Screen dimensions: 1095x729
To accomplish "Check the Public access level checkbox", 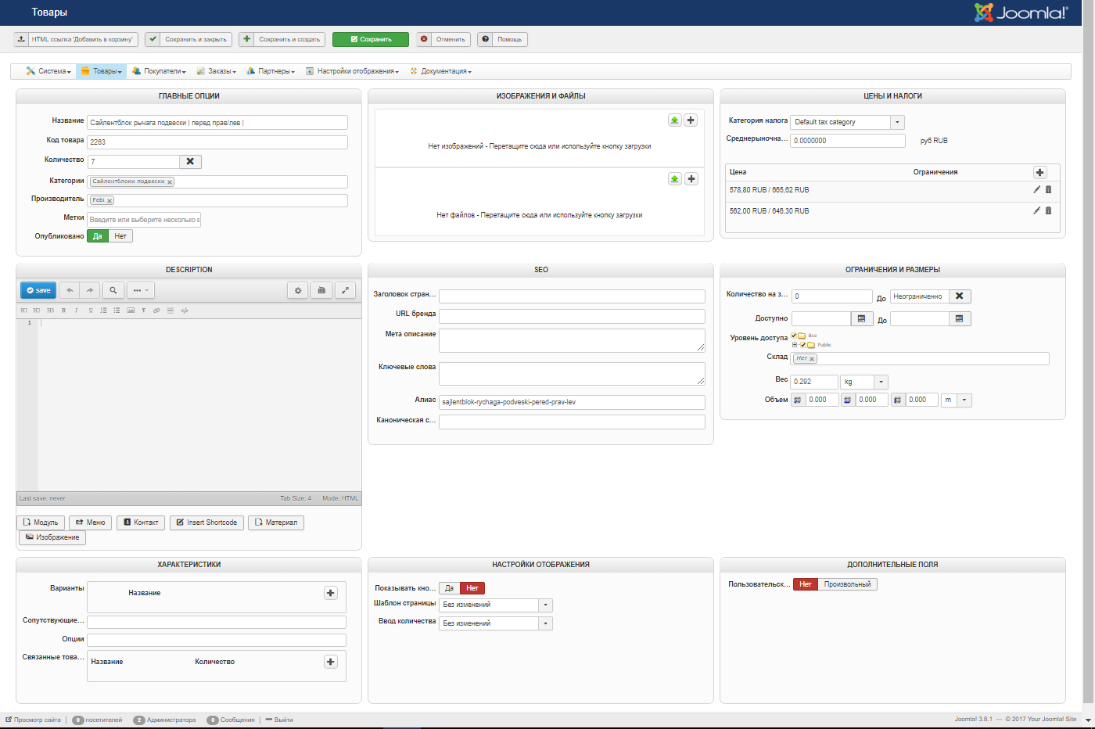I will tap(803, 345).
